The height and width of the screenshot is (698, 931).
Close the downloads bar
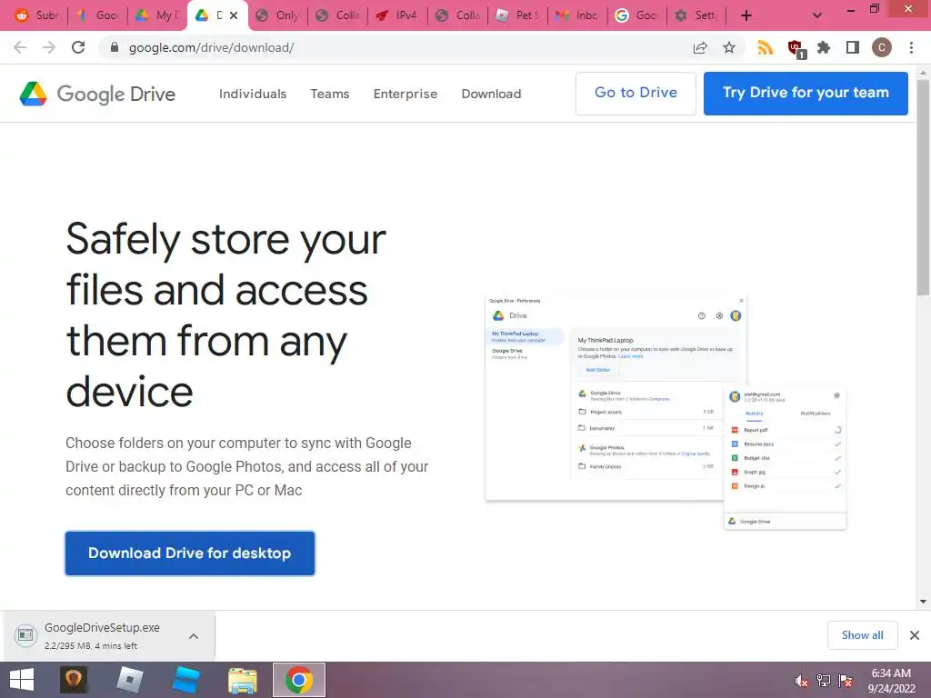click(915, 635)
